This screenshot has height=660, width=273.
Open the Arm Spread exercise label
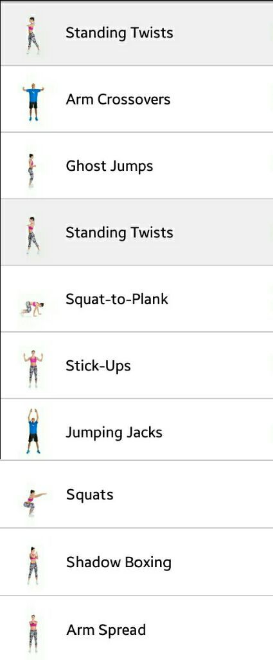[106, 630]
